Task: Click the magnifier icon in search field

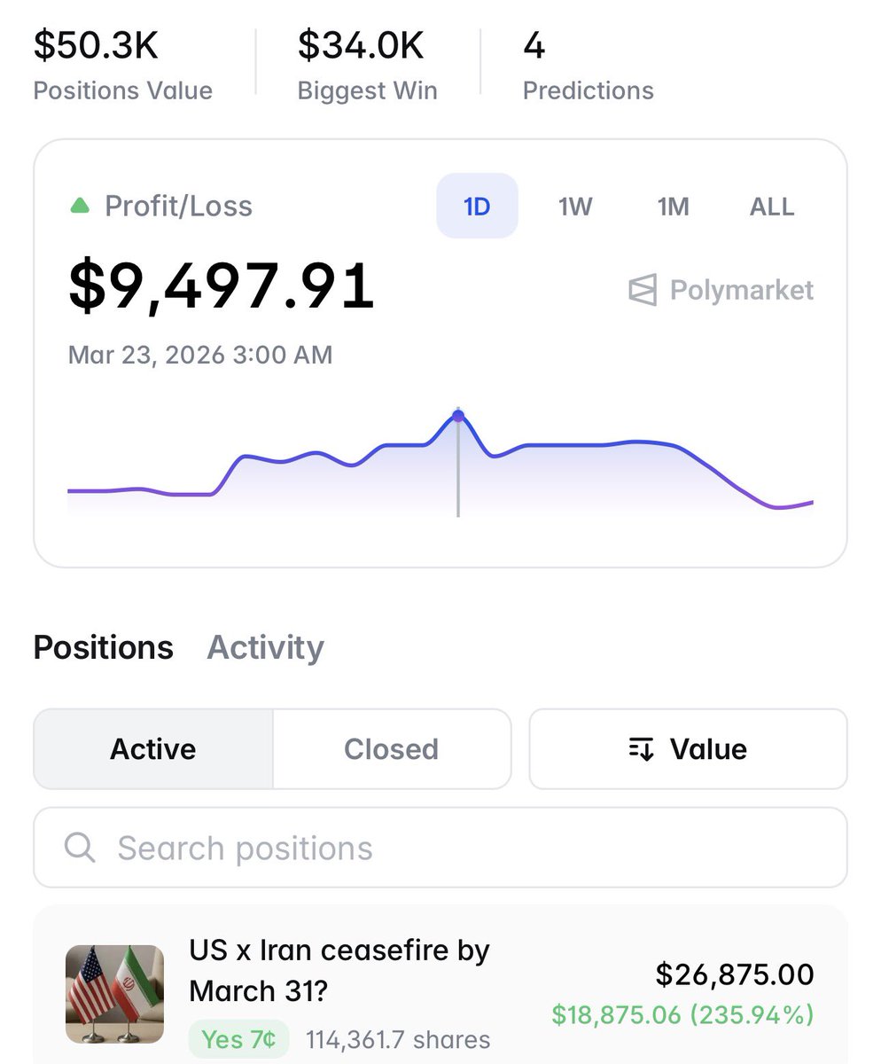Action: tap(80, 848)
